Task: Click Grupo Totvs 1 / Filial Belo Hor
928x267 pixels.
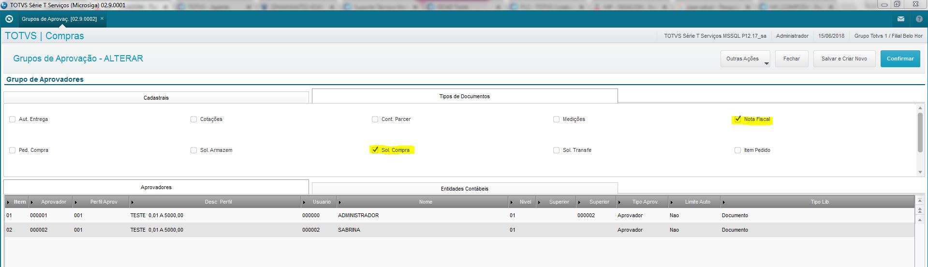Action: [888, 36]
